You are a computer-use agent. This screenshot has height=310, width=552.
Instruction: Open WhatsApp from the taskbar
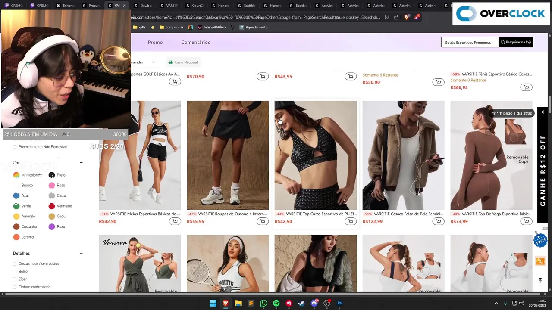point(263,303)
